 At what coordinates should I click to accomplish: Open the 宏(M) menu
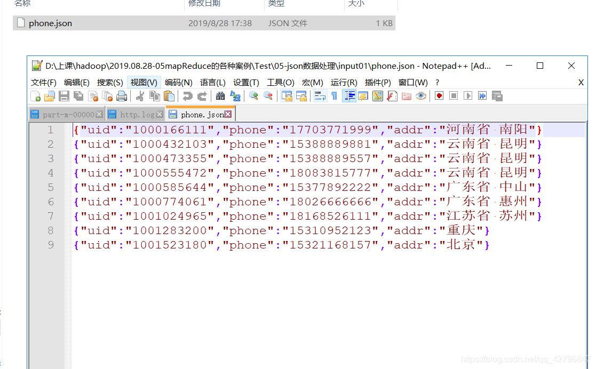coord(312,83)
